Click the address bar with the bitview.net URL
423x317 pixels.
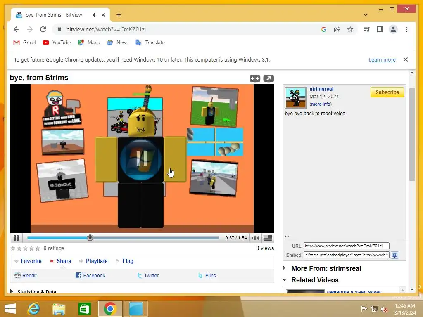click(x=106, y=29)
